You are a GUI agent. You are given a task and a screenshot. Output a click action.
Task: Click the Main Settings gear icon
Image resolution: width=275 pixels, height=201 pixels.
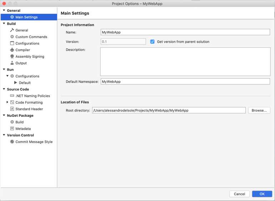click(12, 17)
